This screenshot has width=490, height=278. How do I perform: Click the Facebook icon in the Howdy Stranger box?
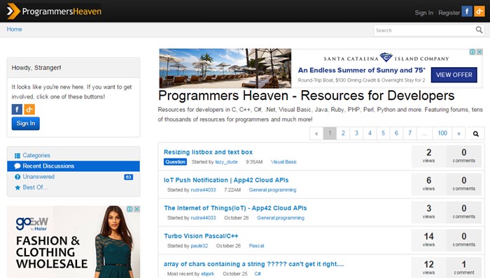pos(17,110)
